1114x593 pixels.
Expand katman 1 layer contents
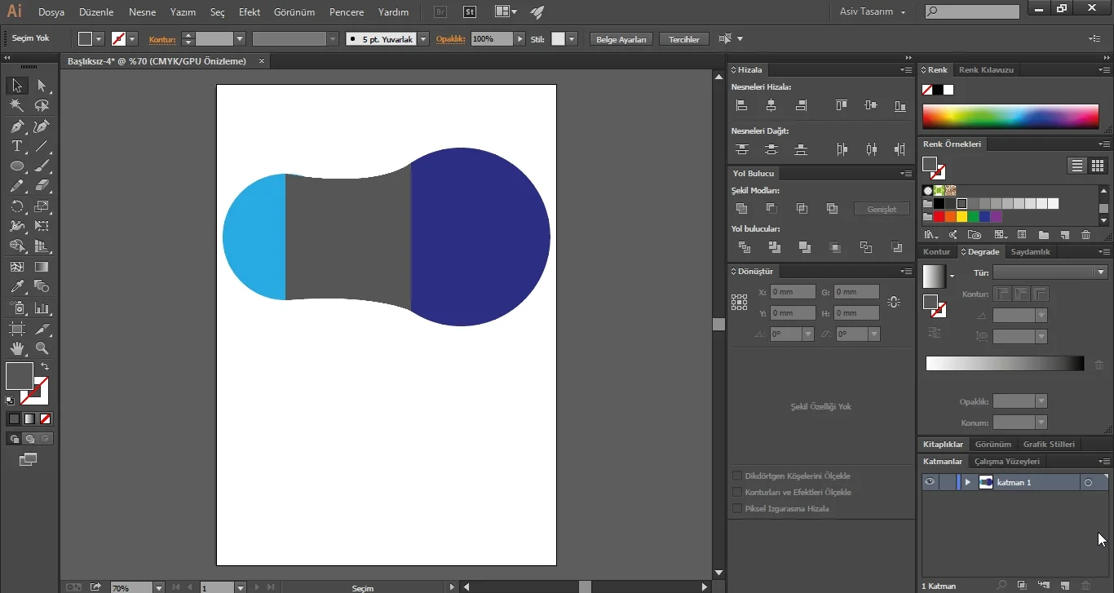[x=967, y=483]
